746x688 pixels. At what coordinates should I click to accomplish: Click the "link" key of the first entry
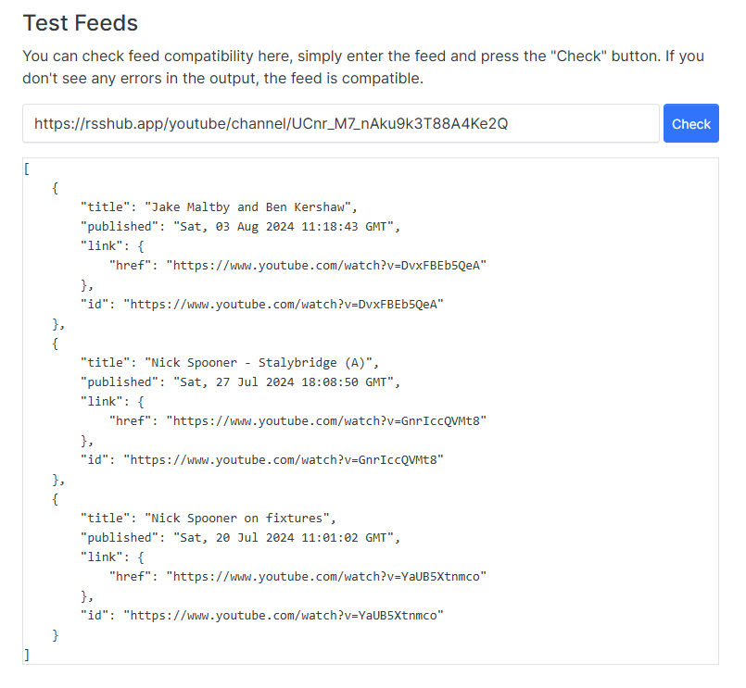click(102, 245)
